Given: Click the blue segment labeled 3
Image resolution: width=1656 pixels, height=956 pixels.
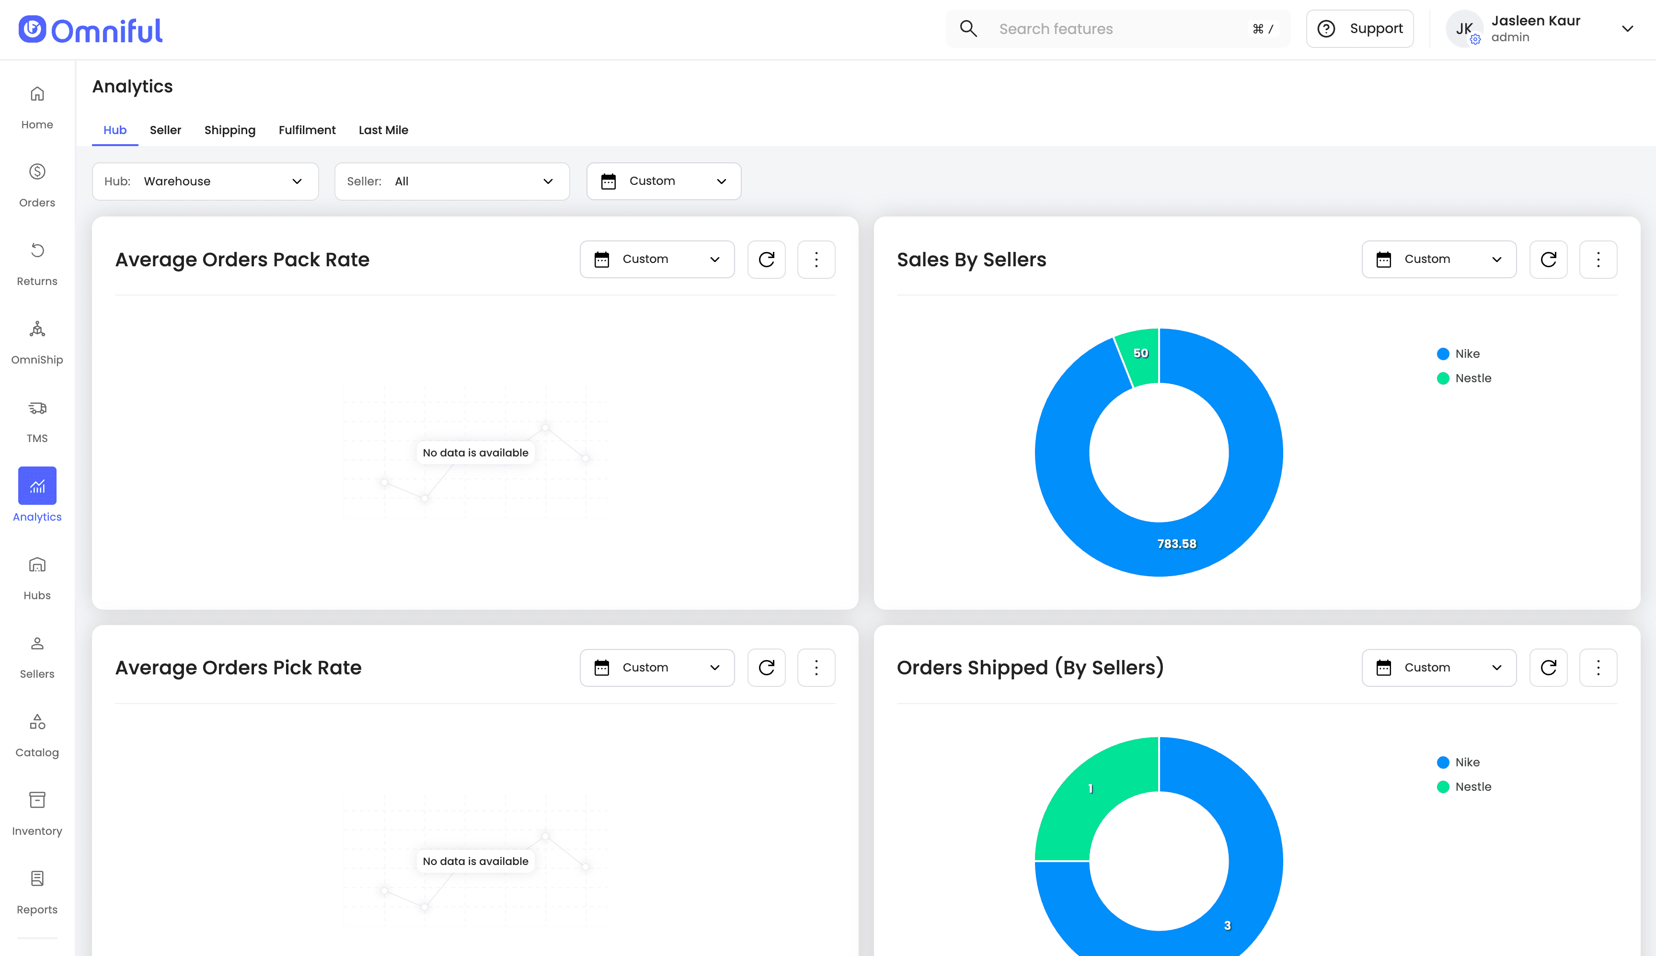Looking at the screenshot, I should coord(1227,925).
